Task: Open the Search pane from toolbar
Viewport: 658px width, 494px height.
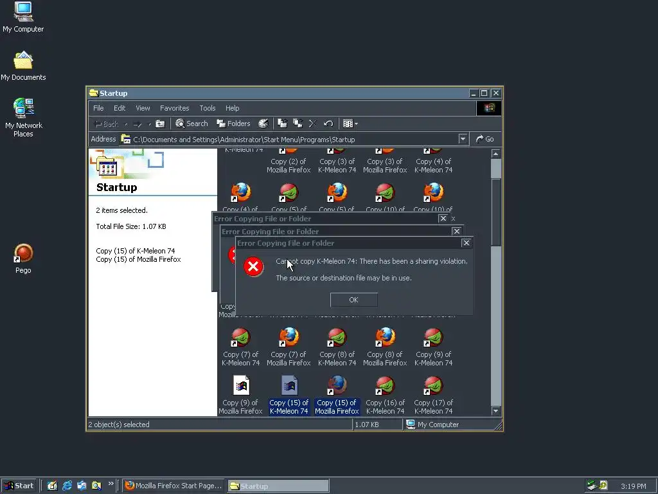Action: [x=191, y=123]
